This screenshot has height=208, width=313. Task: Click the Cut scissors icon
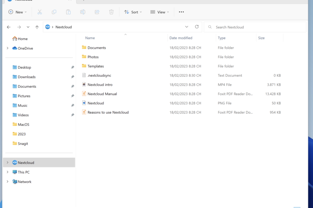(x=40, y=12)
